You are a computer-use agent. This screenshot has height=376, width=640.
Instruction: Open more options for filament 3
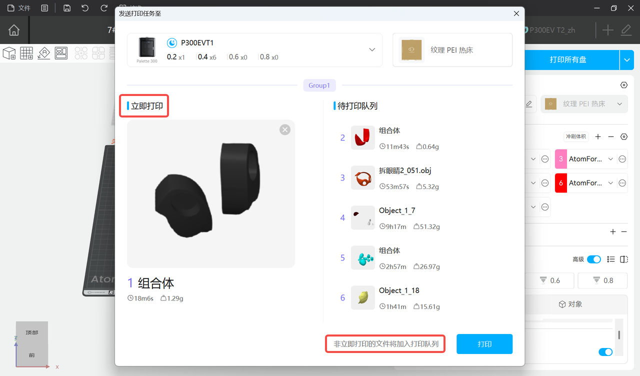tap(622, 159)
